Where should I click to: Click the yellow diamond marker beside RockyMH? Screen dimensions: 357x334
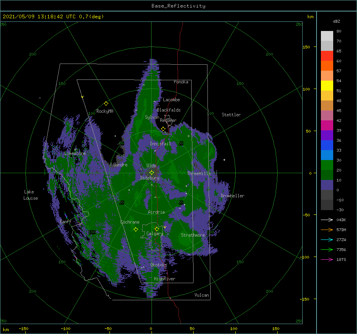106,104
